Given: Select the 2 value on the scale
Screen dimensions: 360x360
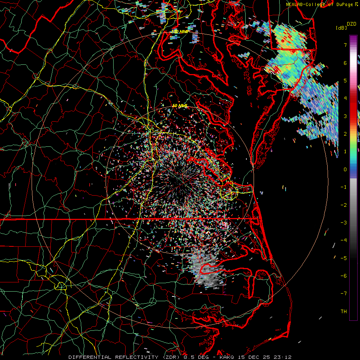Looking at the screenshot, I should pyautogui.click(x=345, y=134).
